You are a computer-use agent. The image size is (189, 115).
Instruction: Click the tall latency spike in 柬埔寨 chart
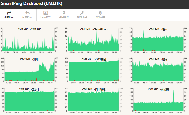173,95
